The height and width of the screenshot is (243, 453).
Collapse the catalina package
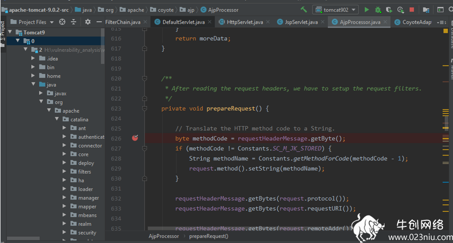[x=56, y=119]
